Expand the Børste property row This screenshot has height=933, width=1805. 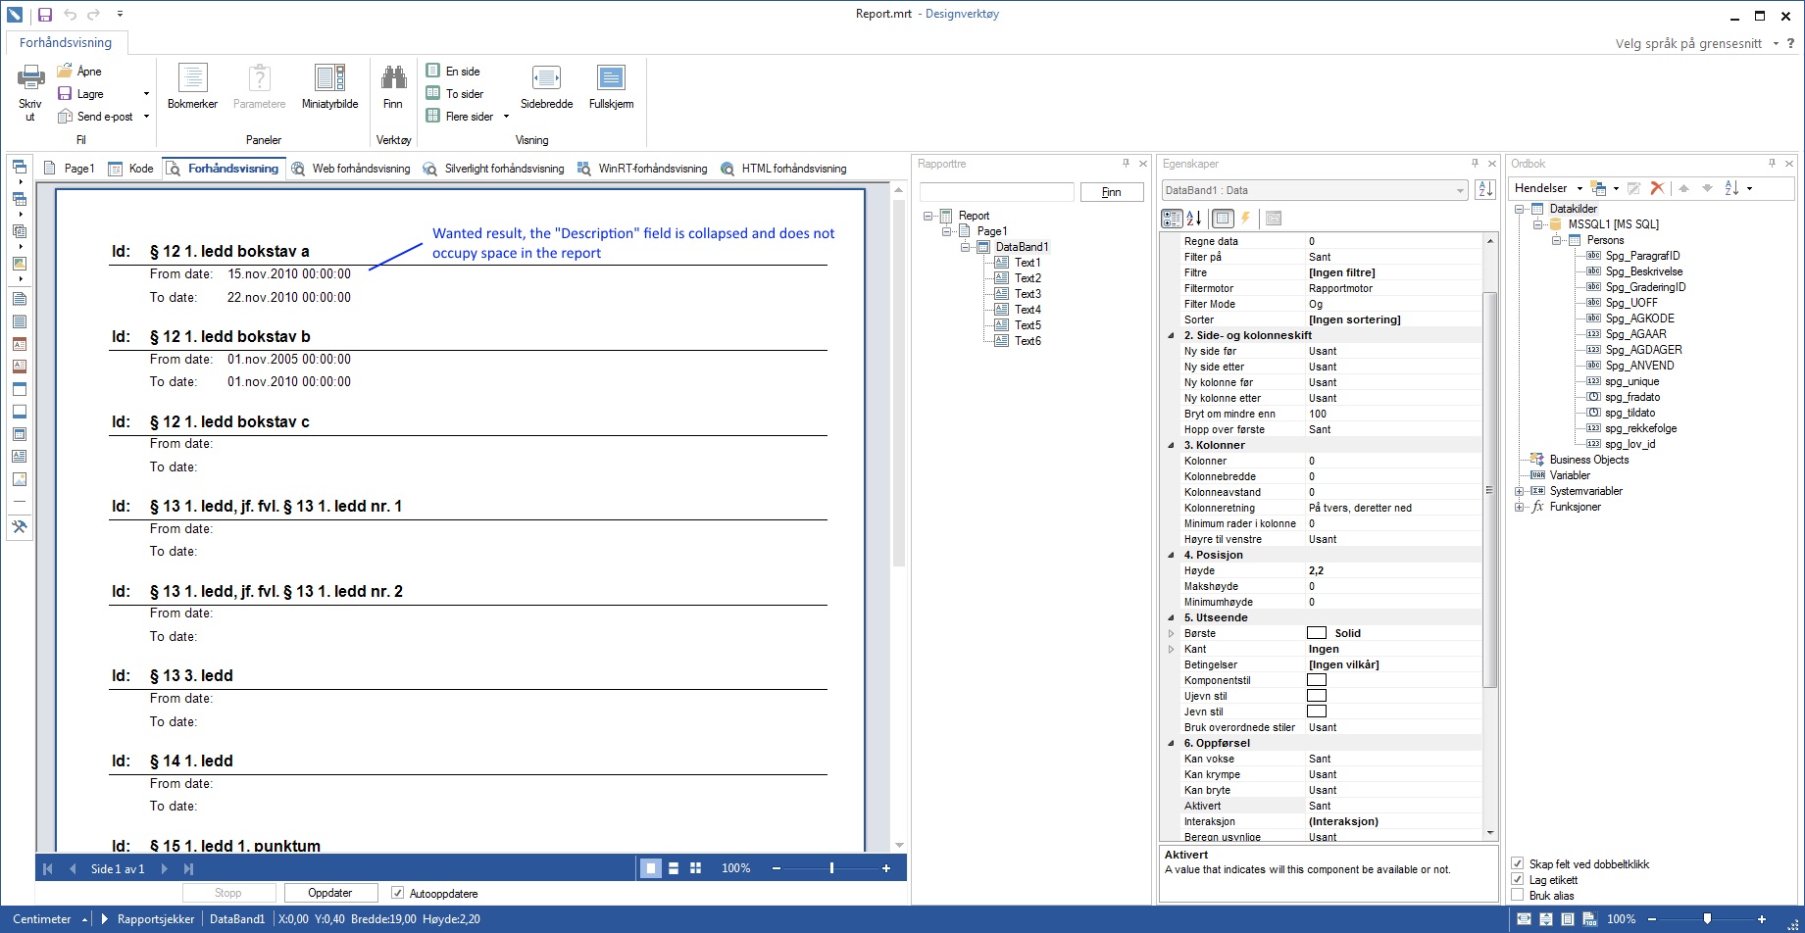[1171, 633]
